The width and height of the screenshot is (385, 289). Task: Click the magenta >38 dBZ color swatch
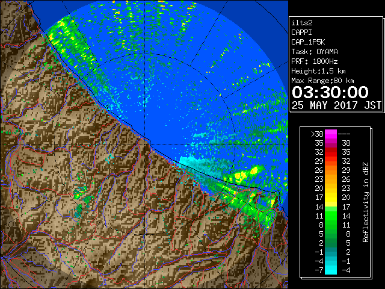[x=331, y=134]
